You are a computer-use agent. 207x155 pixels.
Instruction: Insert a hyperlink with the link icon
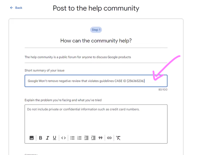[x=109, y=138]
